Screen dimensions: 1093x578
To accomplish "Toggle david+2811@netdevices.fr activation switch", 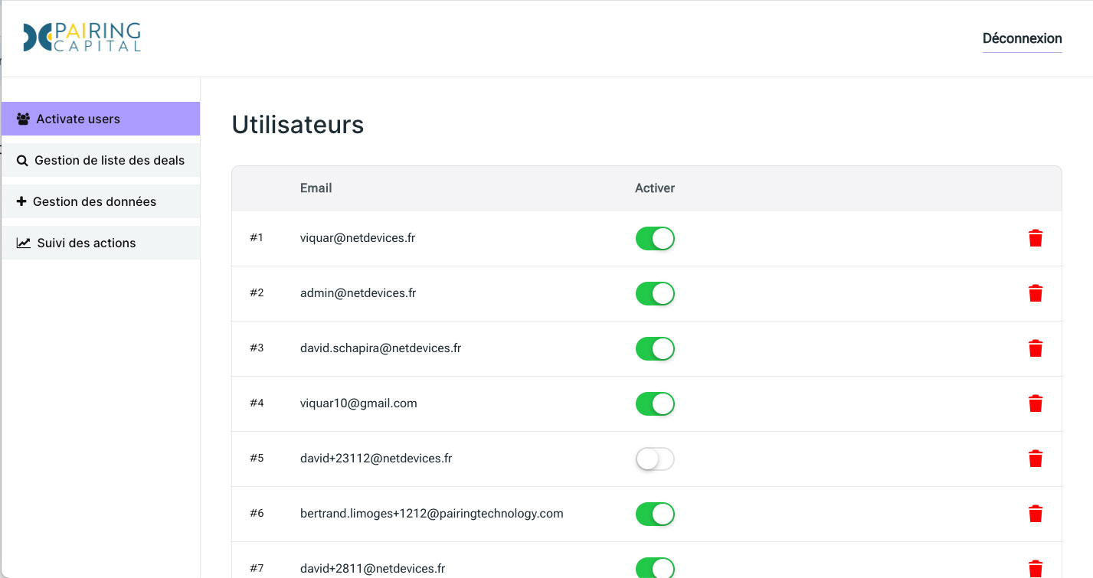I will 655,567.
